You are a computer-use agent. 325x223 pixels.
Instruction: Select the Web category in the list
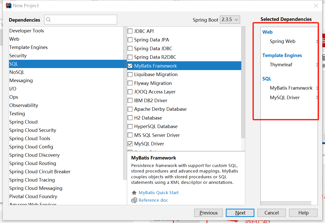click(x=66, y=39)
